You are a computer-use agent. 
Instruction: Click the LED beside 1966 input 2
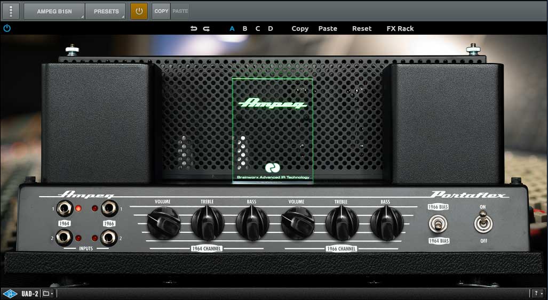[94, 238]
